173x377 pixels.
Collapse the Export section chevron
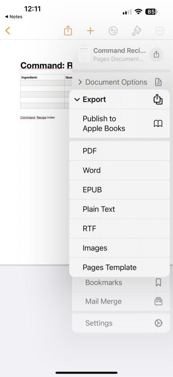pyautogui.click(x=77, y=99)
